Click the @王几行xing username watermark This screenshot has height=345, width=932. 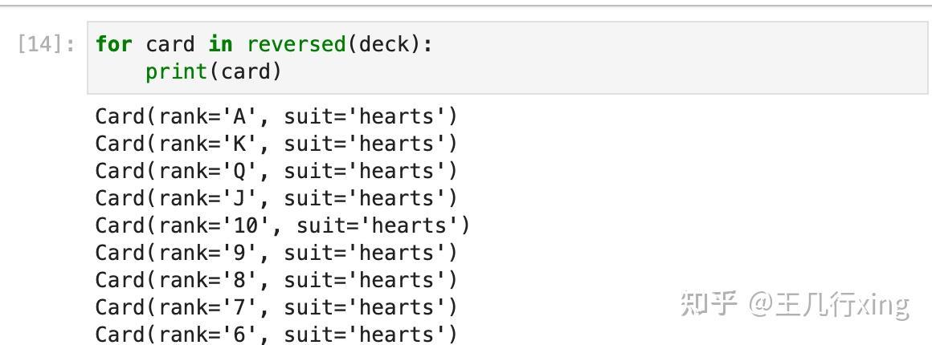pyautogui.click(x=829, y=305)
